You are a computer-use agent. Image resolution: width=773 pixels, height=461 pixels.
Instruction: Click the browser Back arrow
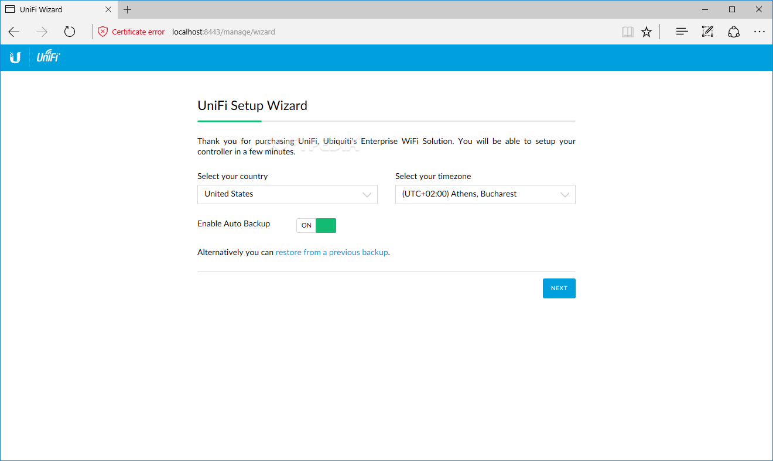point(14,32)
